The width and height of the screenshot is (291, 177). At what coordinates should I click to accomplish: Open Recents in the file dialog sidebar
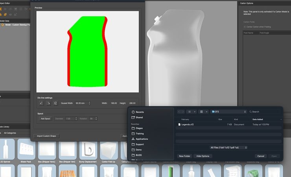tap(139, 112)
